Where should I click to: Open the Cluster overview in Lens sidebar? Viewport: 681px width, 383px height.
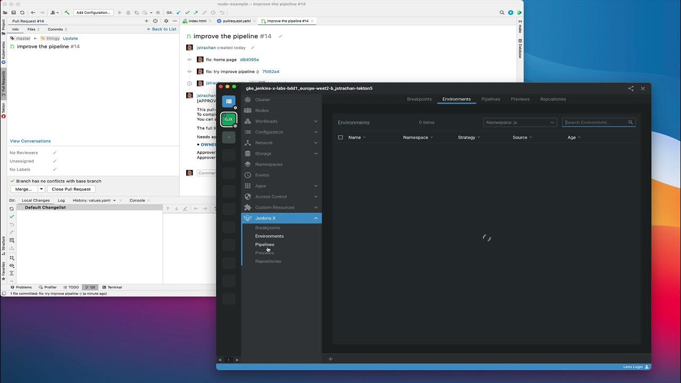(x=281, y=99)
